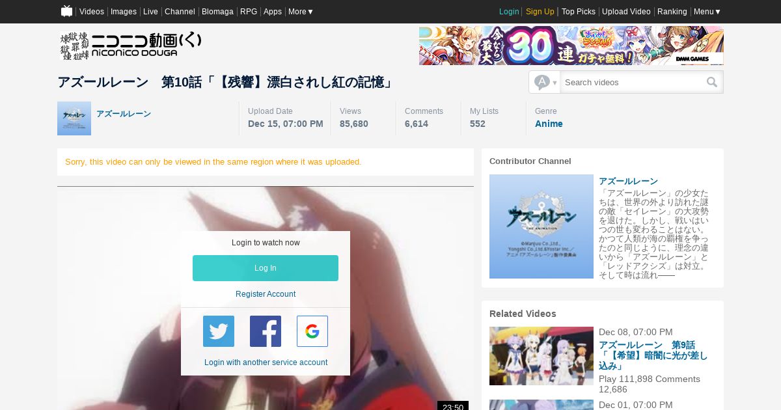Click the Views count 85,680

354,124
